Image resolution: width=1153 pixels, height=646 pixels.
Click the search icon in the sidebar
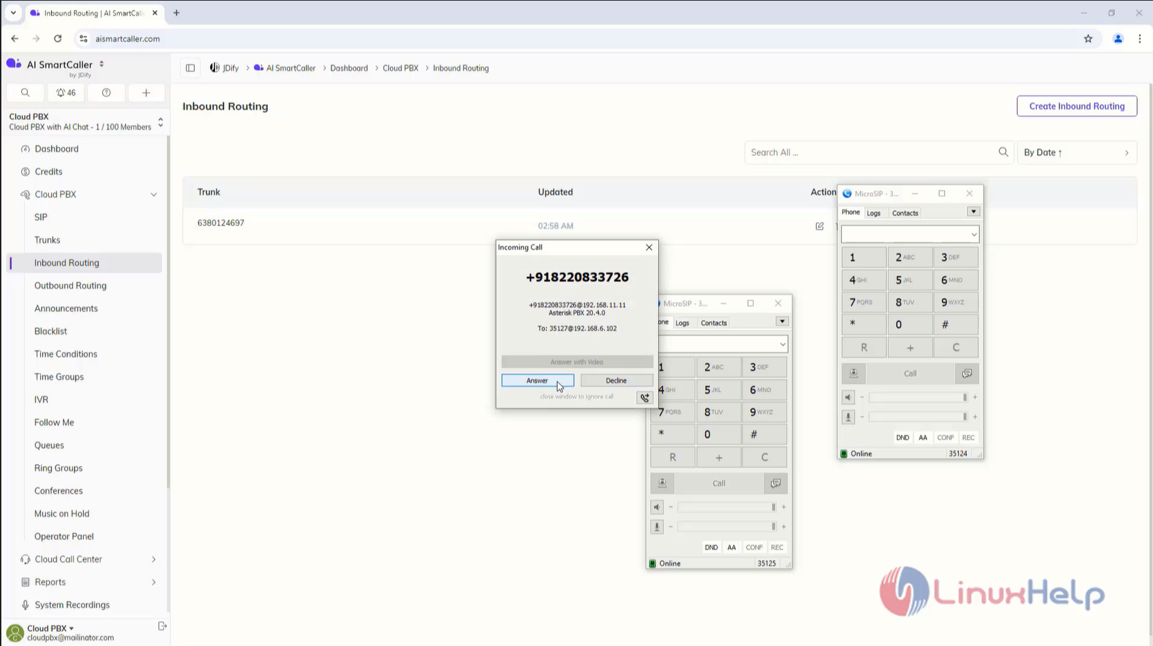point(25,93)
